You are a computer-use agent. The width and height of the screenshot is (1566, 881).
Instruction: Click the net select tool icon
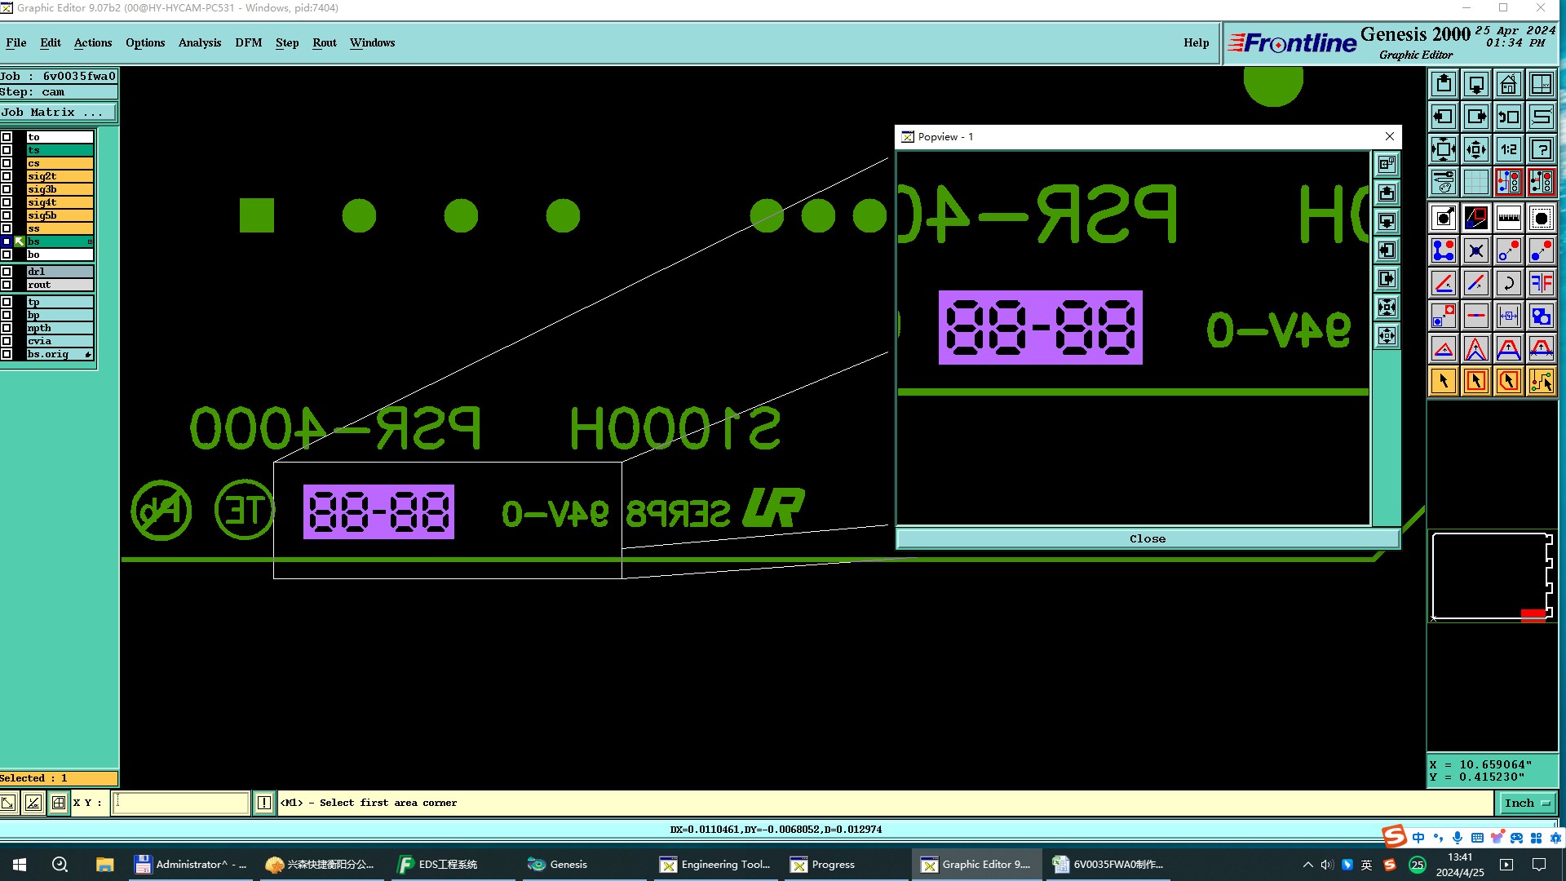(x=1542, y=381)
